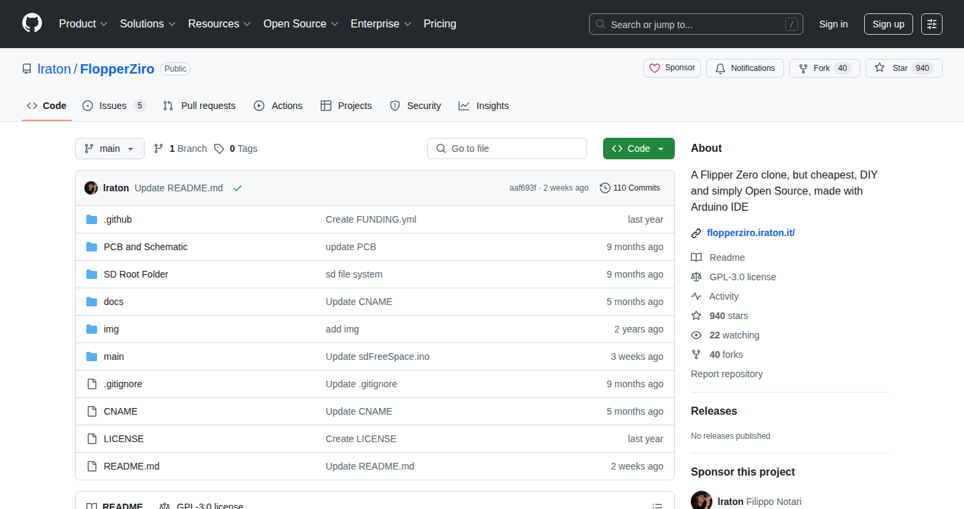This screenshot has width=964, height=509.
Task: Click the README.md file icon
Action: (92, 466)
